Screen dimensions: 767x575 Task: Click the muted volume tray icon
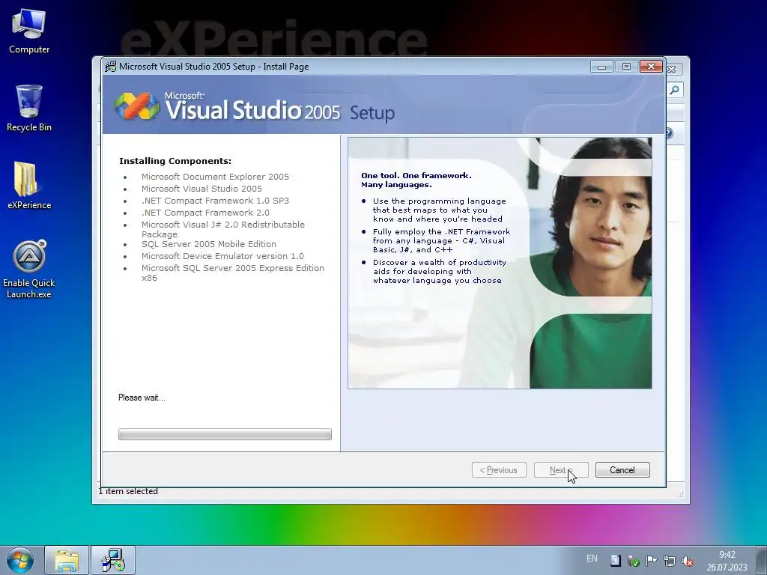click(x=688, y=561)
